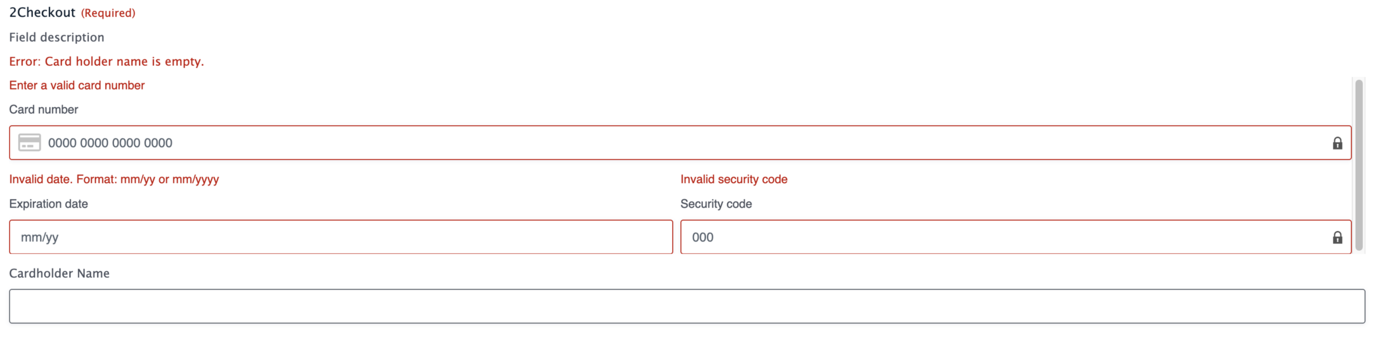Viewport: 1381px width, 350px height.
Task: Click the credit card icon in card number field
Action: pos(29,143)
